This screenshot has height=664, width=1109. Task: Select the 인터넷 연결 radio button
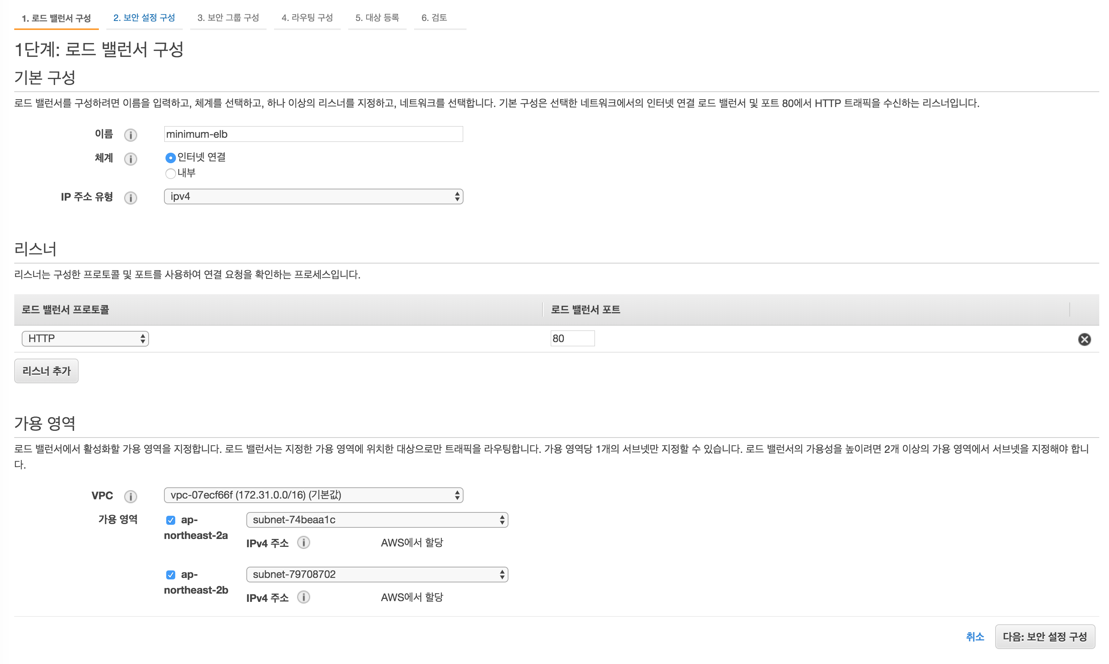pos(170,158)
